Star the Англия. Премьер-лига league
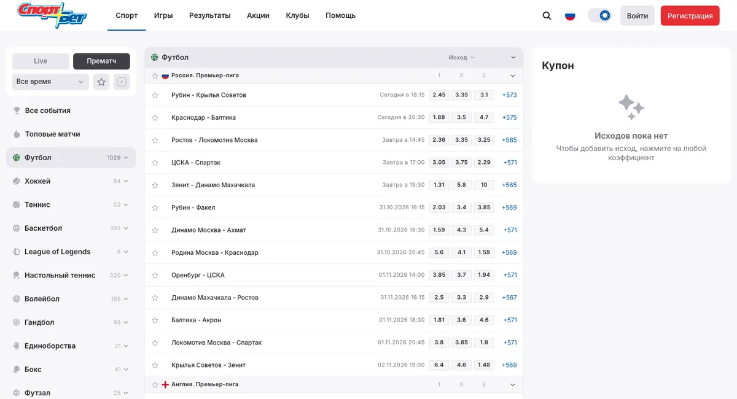Image resolution: width=737 pixels, height=399 pixels. [155, 385]
